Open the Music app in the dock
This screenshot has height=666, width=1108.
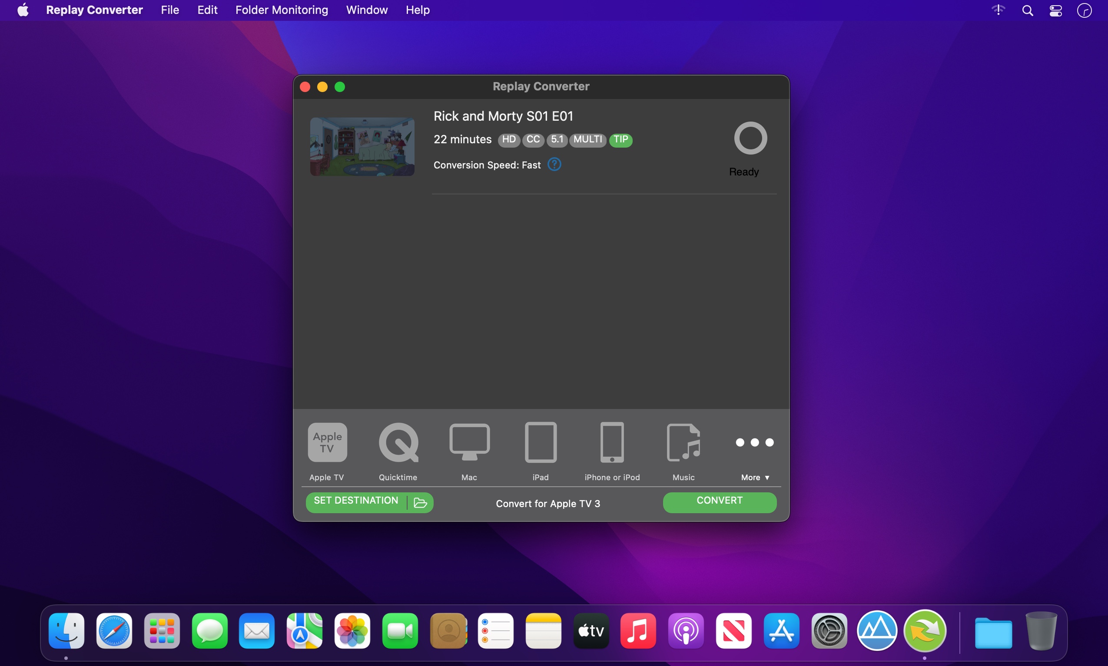(638, 630)
